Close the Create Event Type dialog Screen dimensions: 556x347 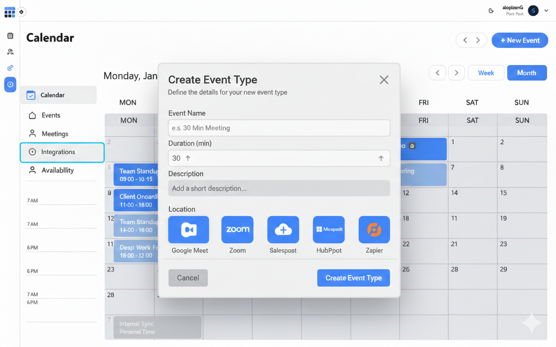384,80
